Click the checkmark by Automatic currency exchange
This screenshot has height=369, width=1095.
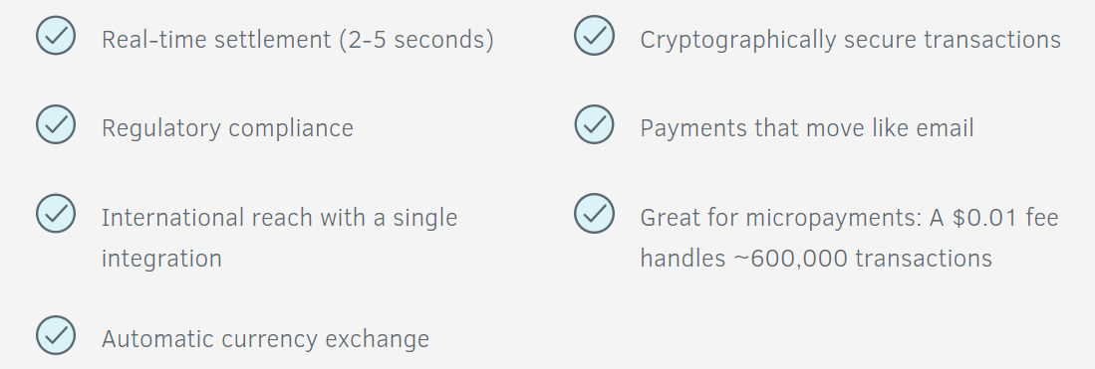coord(56,335)
